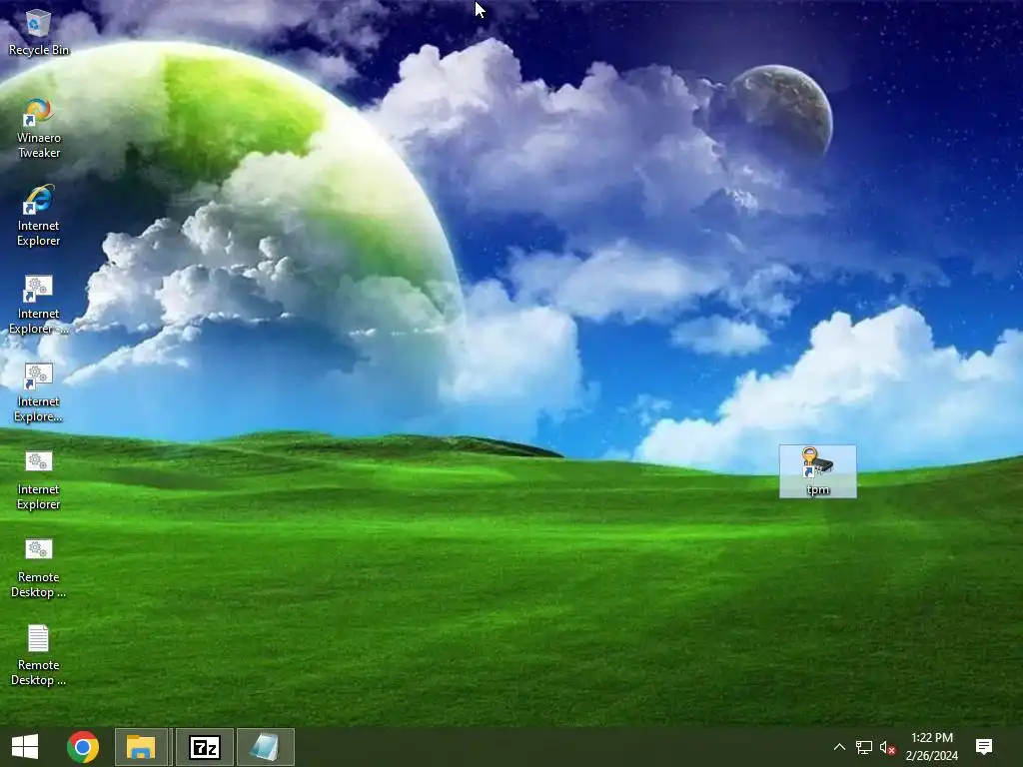Viewport: 1023px width, 767px height.
Task: Select the 'Internet Explorer -...' gear shortcut
Action: [x=39, y=304]
